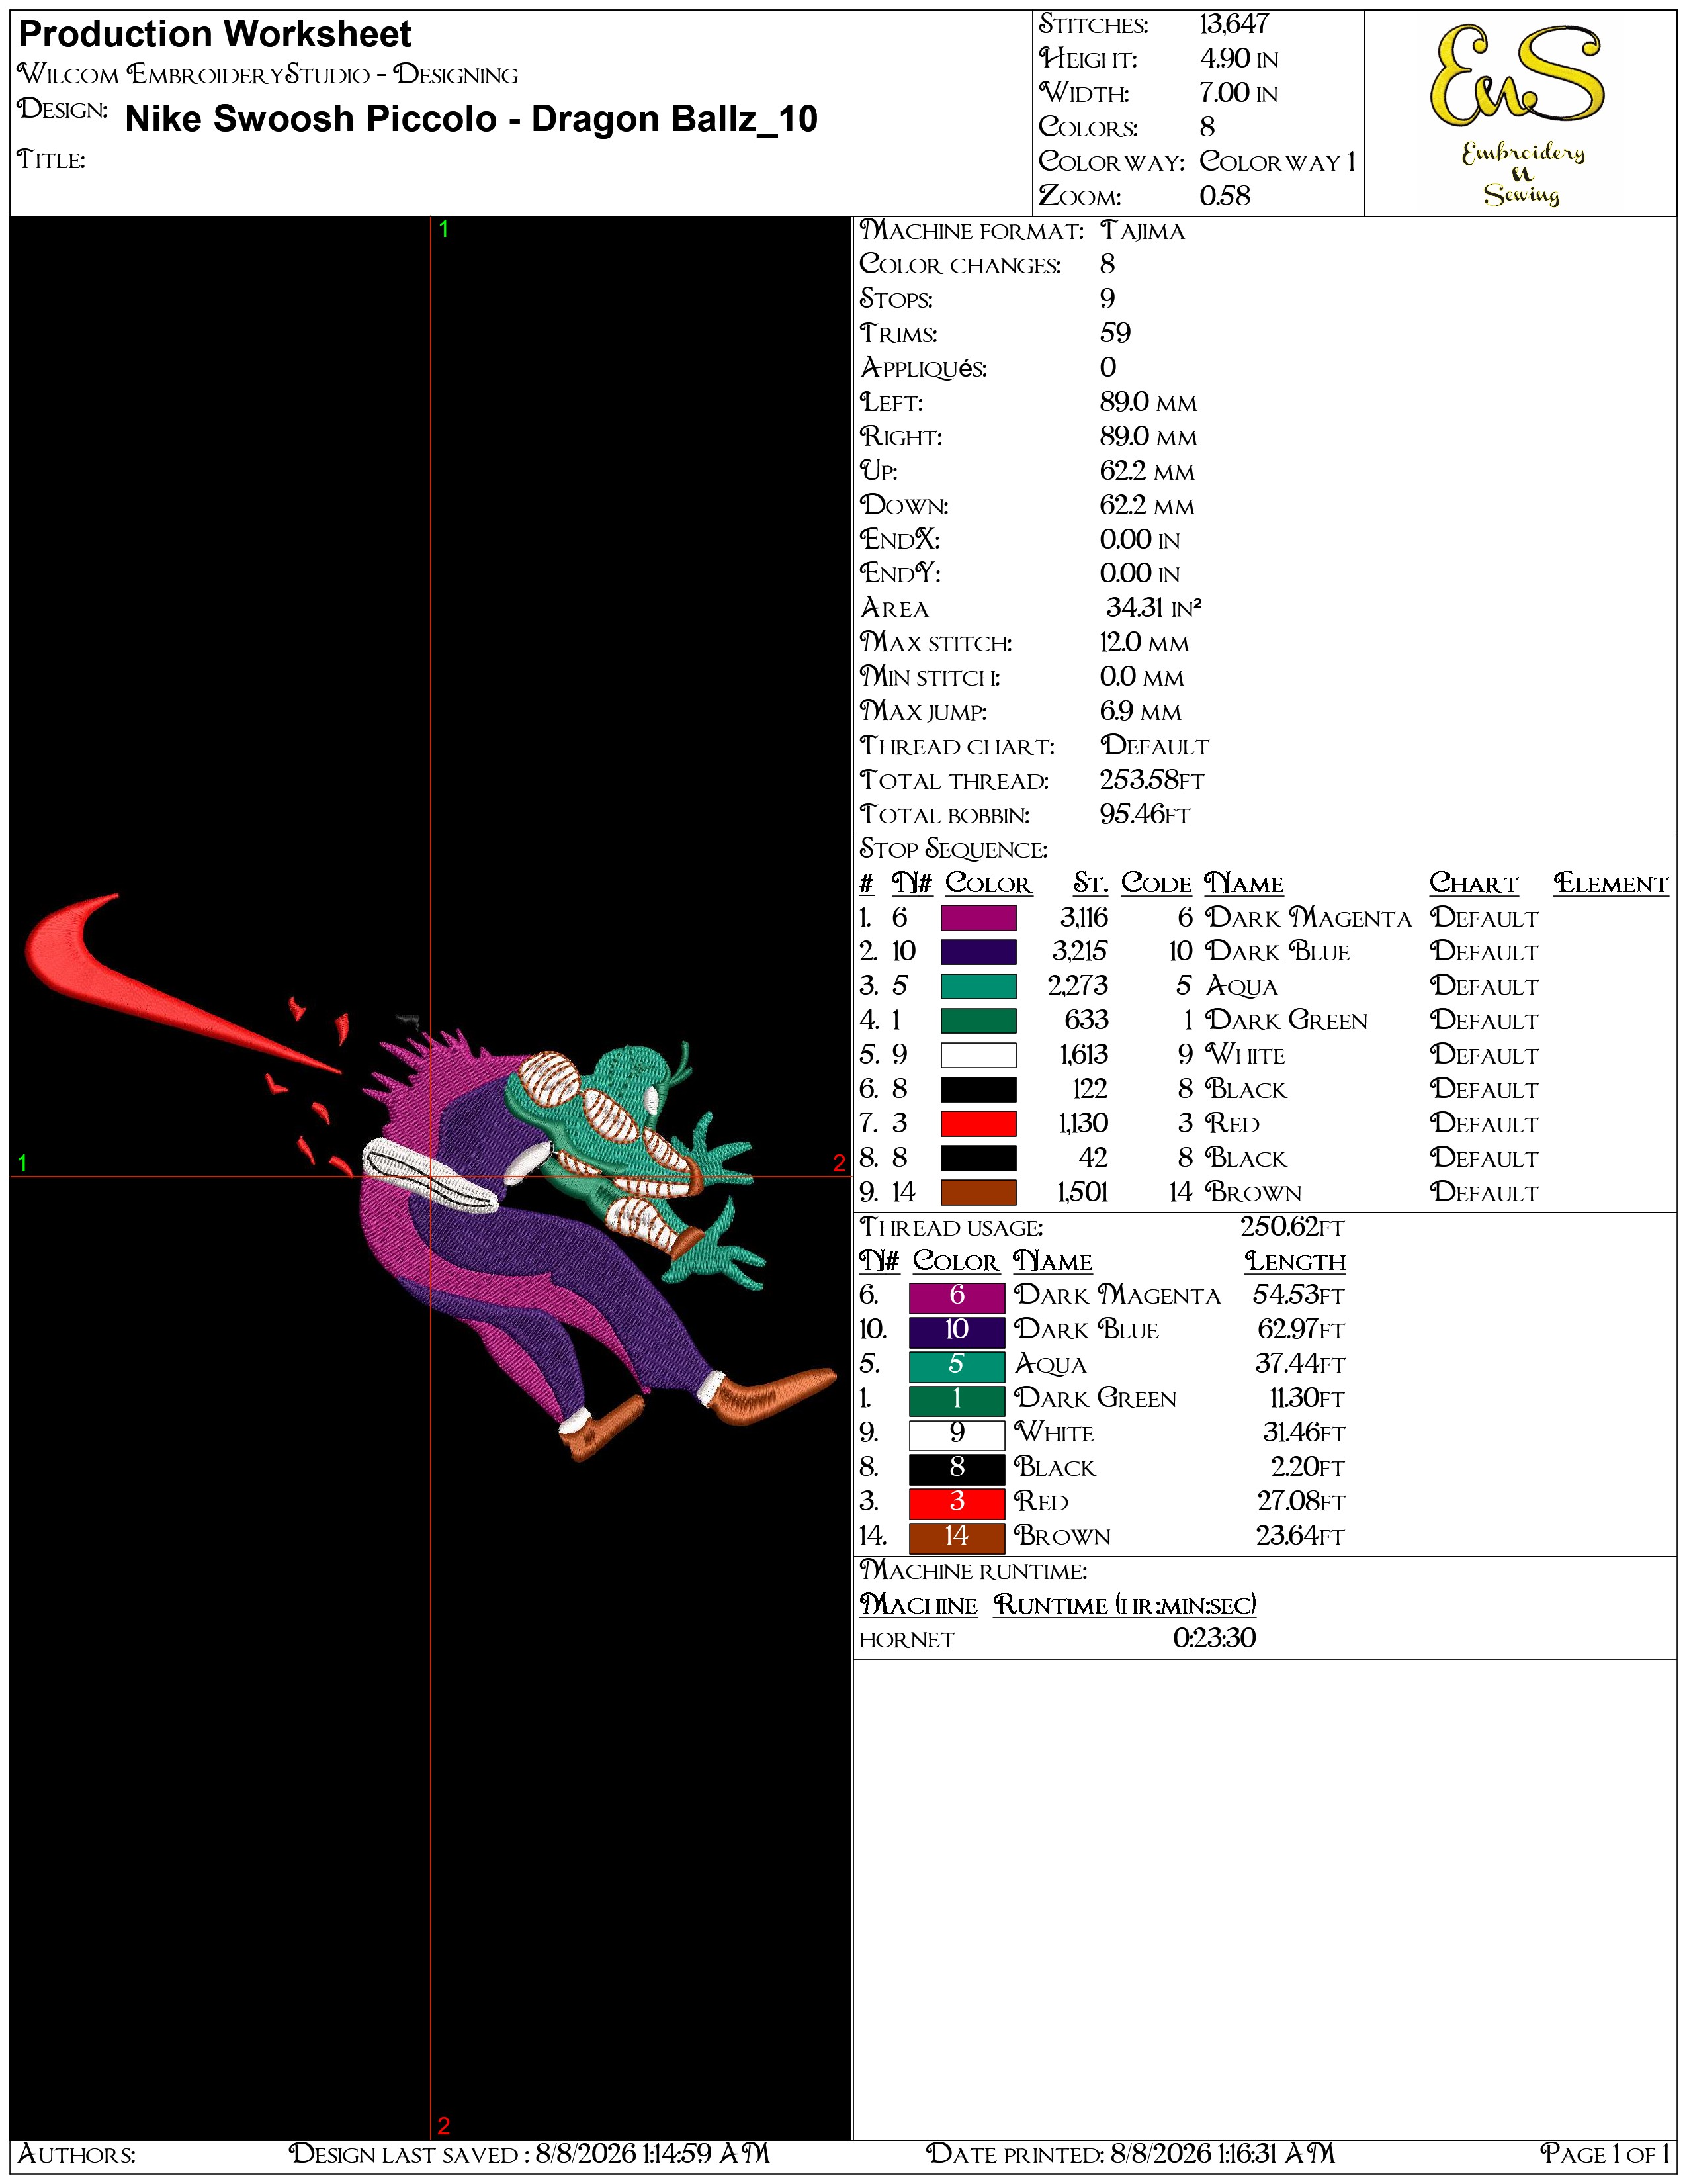Click the thread usage total "250.62ft"
This screenshot has width=1687, height=2184.
tap(1293, 1227)
